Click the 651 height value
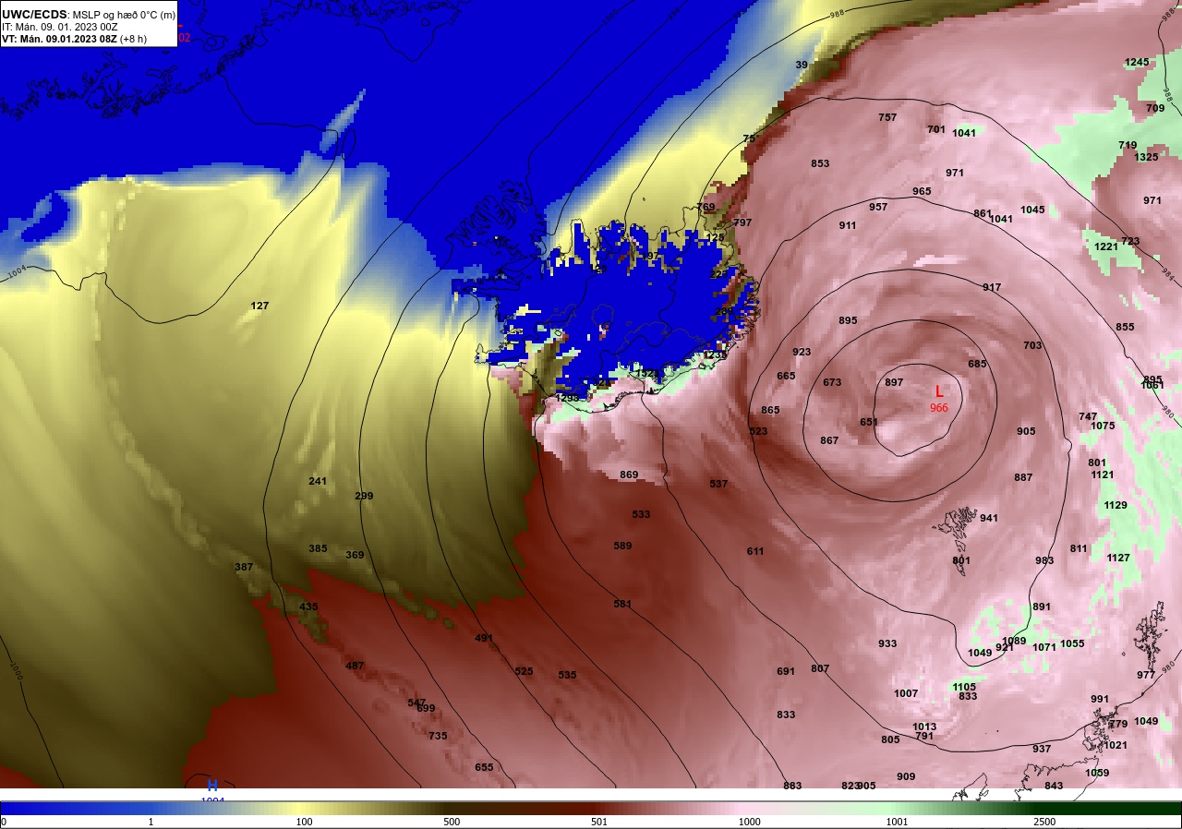1182x829 pixels. coord(869,423)
